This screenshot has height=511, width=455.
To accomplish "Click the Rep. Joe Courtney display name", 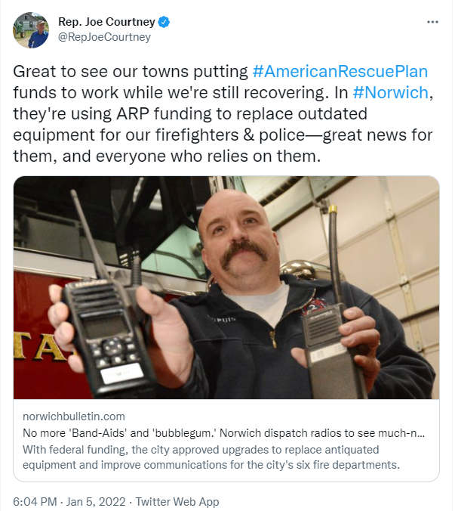I will [x=106, y=22].
